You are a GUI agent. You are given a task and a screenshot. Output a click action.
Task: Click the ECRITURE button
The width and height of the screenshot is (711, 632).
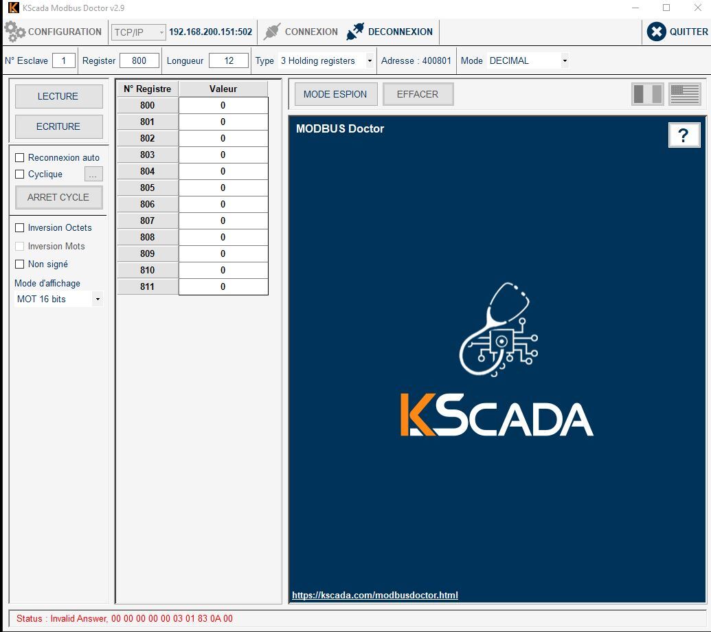point(58,126)
